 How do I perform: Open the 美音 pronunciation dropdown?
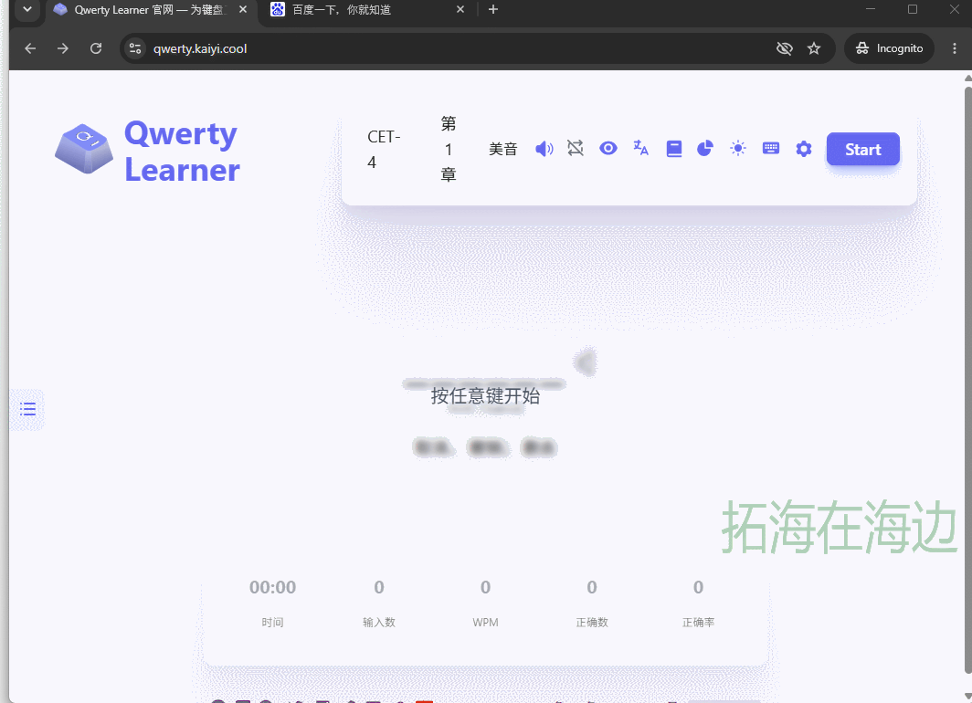[x=502, y=149]
